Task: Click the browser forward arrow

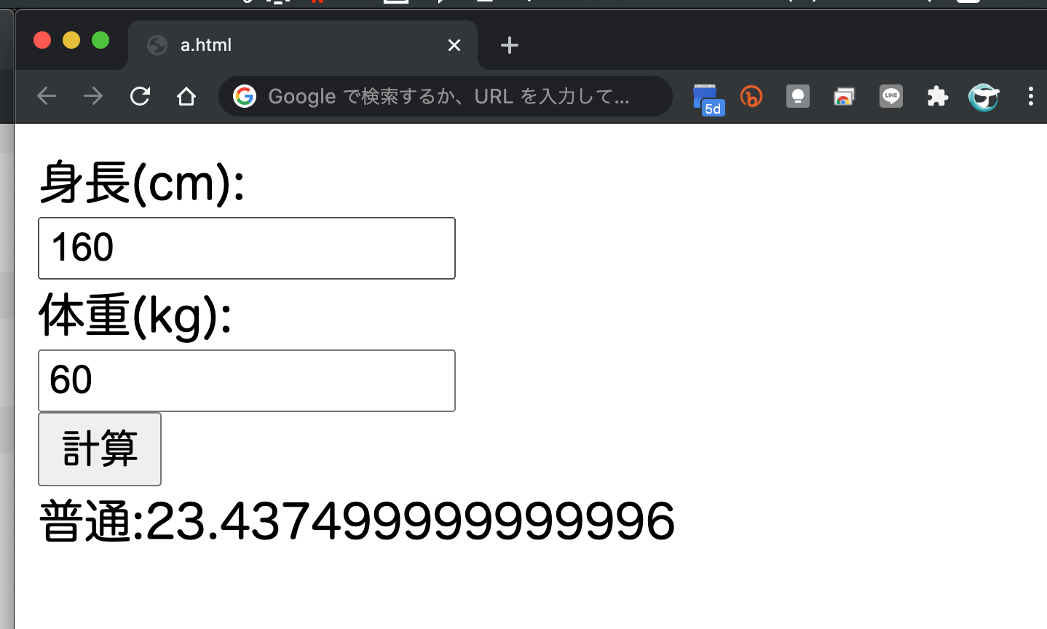Action: pyautogui.click(x=93, y=96)
